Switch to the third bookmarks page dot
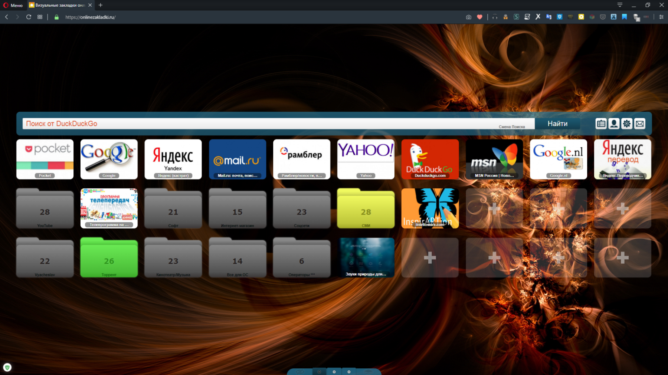Image resolution: width=668 pixels, height=375 pixels. click(x=349, y=372)
